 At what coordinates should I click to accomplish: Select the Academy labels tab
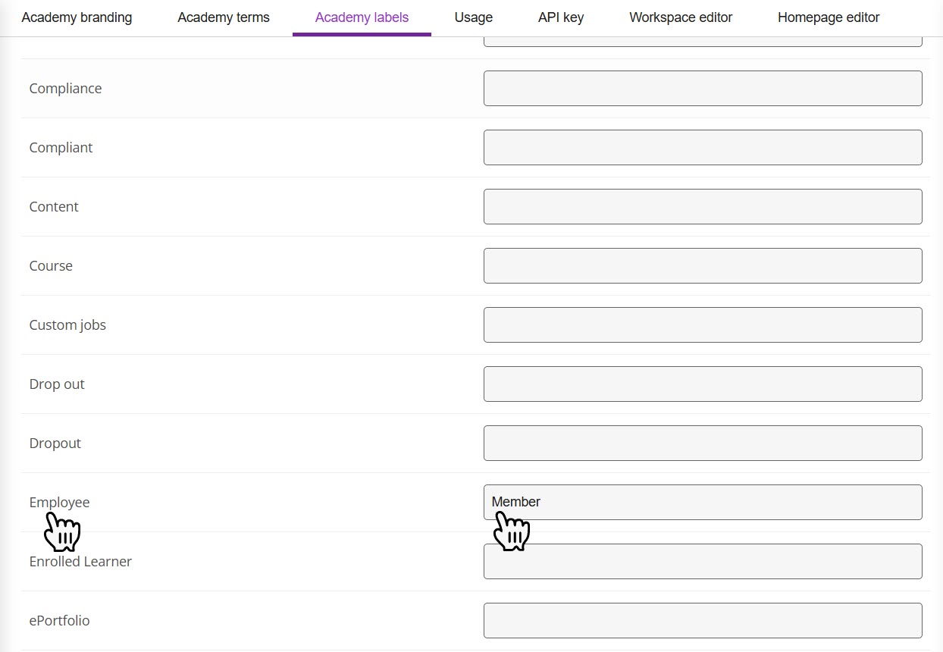[362, 17]
